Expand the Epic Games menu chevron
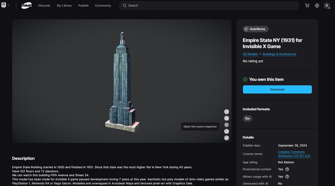335x186 pixels. 9,5
